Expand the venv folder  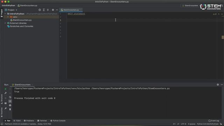pos(8,17)
